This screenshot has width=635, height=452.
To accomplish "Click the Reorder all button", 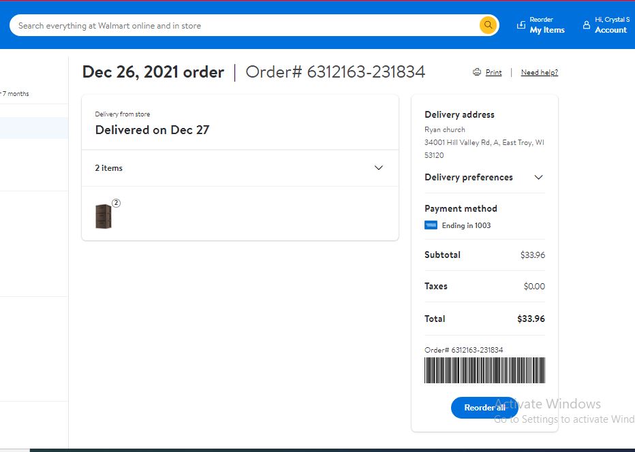I will 484,408.
